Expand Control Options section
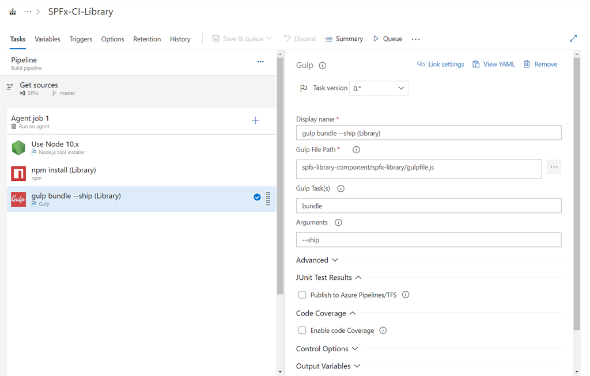The image size is (590, 376). tap(327, 349)
